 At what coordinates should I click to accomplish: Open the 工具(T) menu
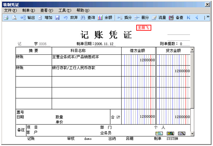pyautogui.click(x=65, y=10)
